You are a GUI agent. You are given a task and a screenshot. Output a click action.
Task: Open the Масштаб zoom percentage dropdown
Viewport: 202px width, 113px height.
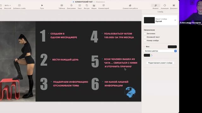click(x=8, y=5)
